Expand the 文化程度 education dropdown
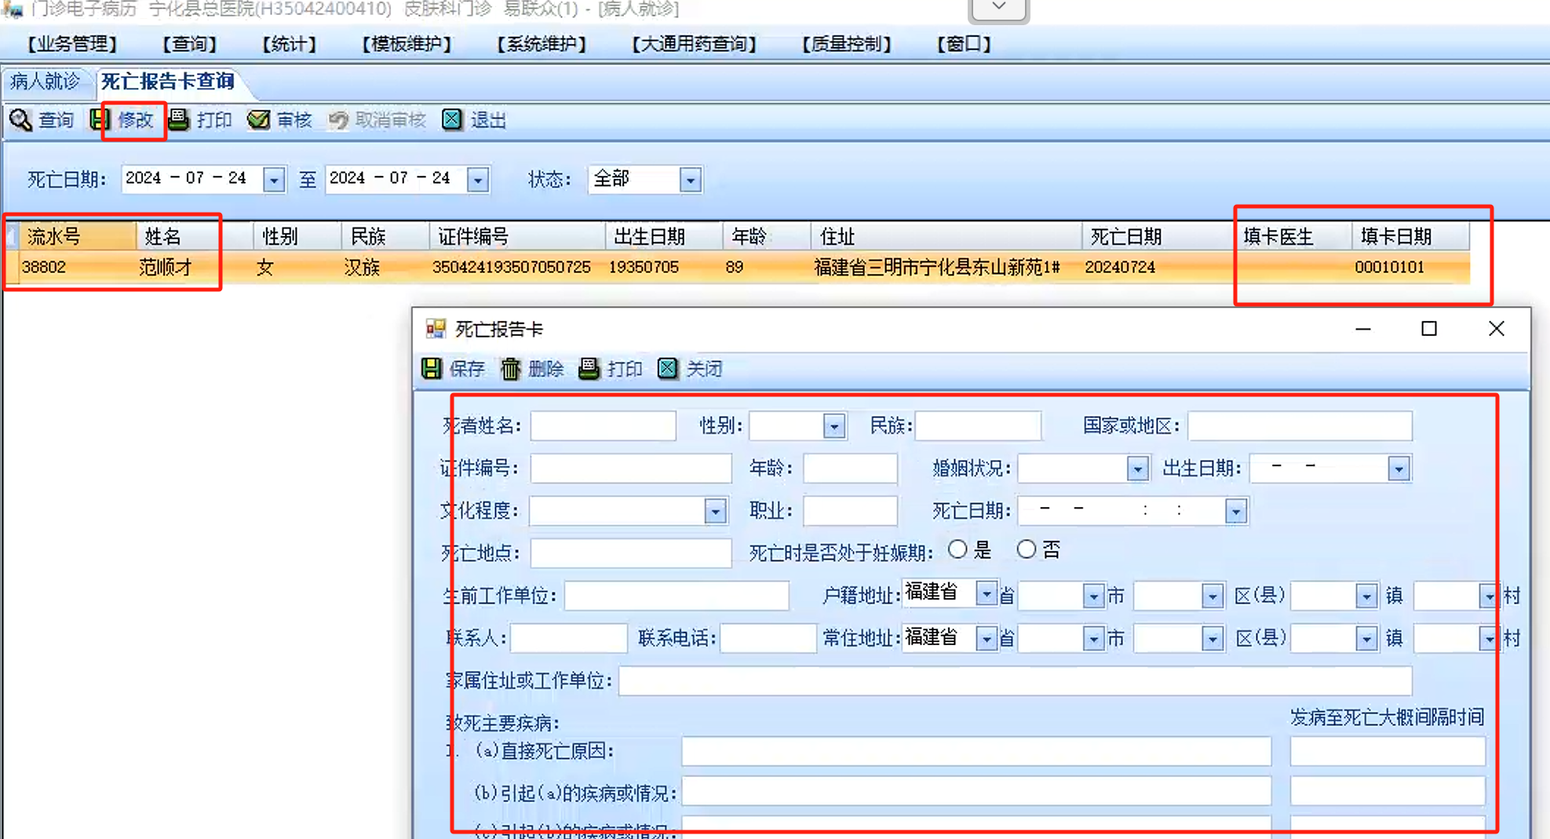This screenshot has width=1550, height=839. [715, 511]
